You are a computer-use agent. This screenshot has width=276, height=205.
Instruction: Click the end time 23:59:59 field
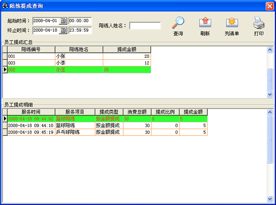coord(80,30)
